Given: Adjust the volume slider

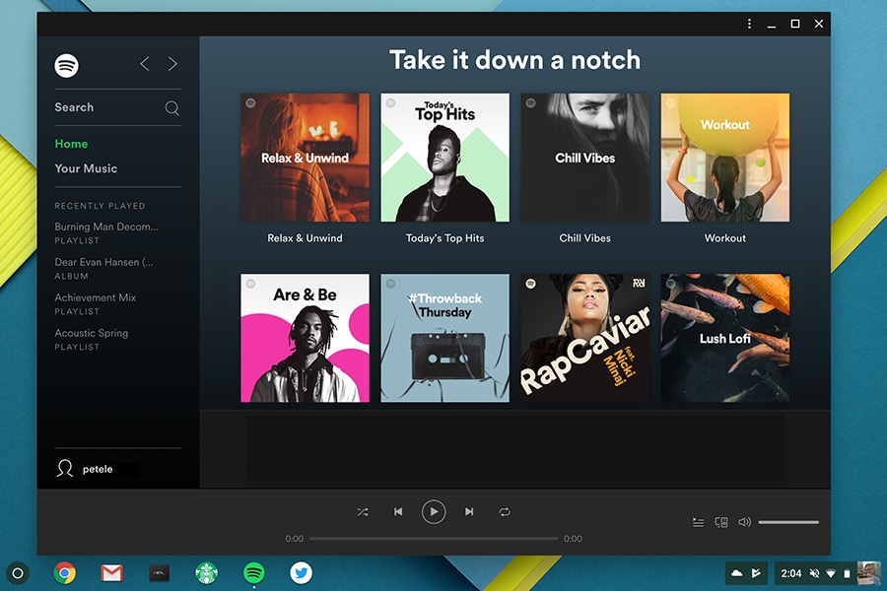Looking at the screenshot, I should [788, 521].
